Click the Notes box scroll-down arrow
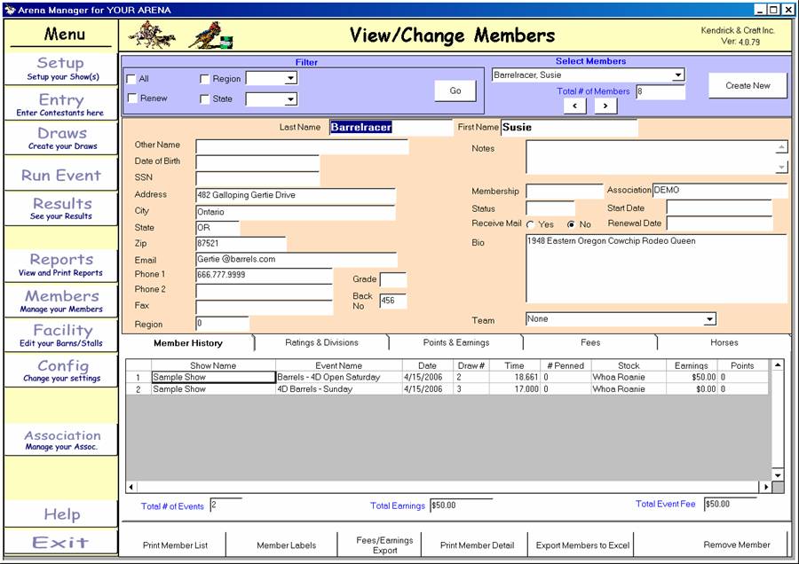The height and width of the screenshot is (564, 799). tap(781, 167)
